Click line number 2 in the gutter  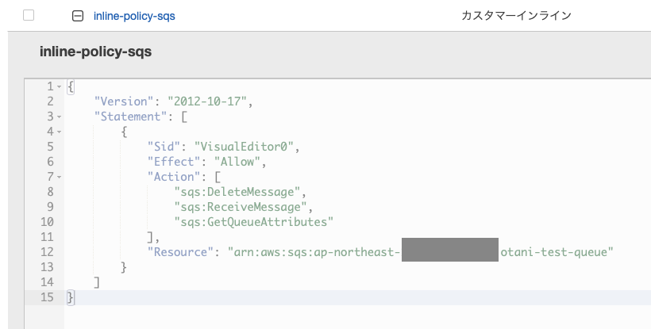[50, 101]
